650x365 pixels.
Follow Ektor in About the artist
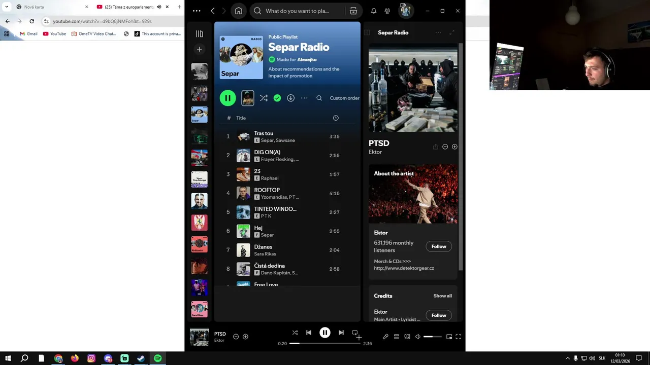439,246
